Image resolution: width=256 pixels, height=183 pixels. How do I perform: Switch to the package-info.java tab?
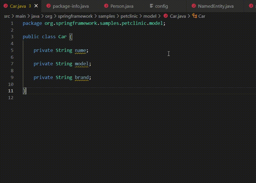point(70,6)
